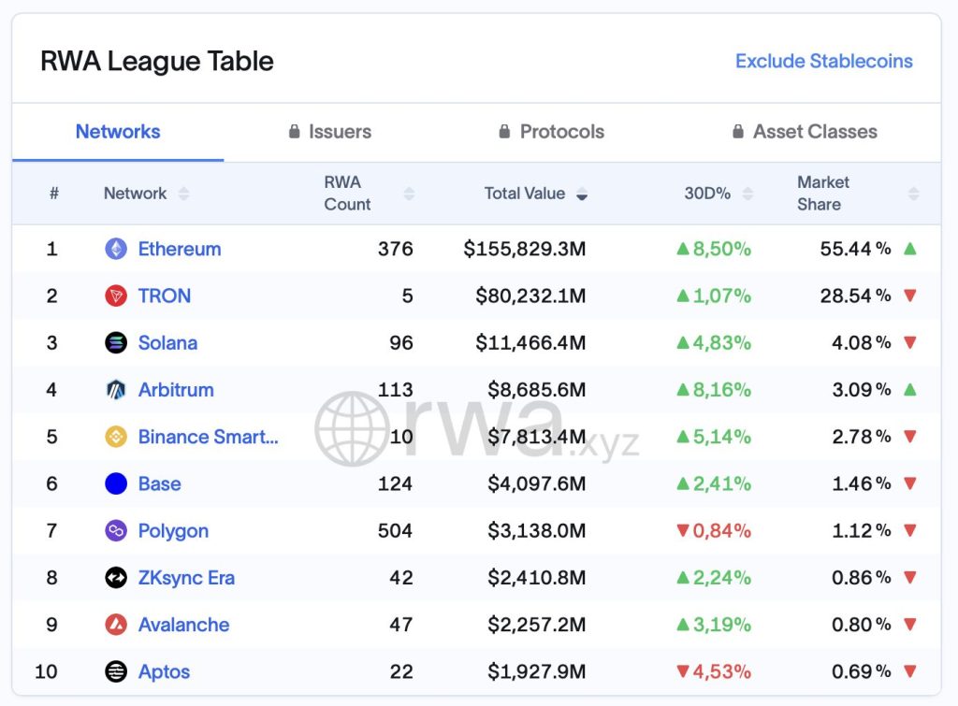The width and height of the screenshot is (958, 706).
Task: Click the Solana logo icon
Action: click(x=116, y=343)
